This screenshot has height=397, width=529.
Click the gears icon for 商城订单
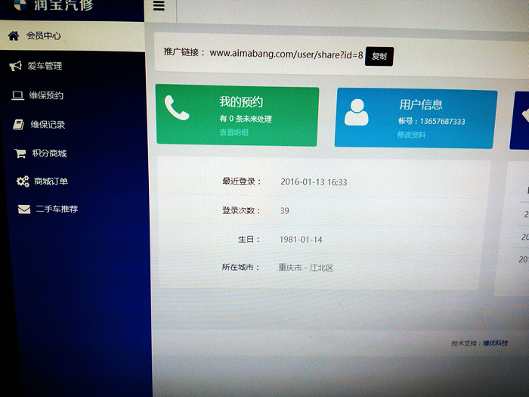(23, 181)
